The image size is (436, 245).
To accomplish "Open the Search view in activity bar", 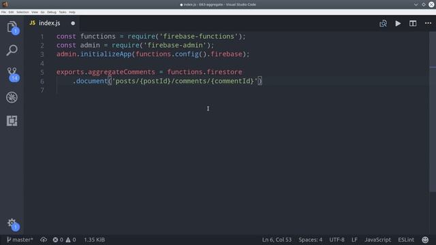I will (12, 50).
